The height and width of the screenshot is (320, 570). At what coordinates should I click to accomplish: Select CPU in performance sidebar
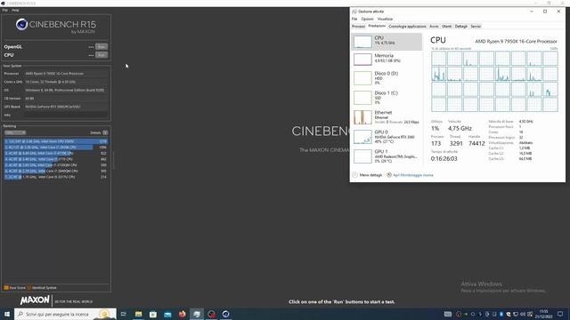[387, 42]
